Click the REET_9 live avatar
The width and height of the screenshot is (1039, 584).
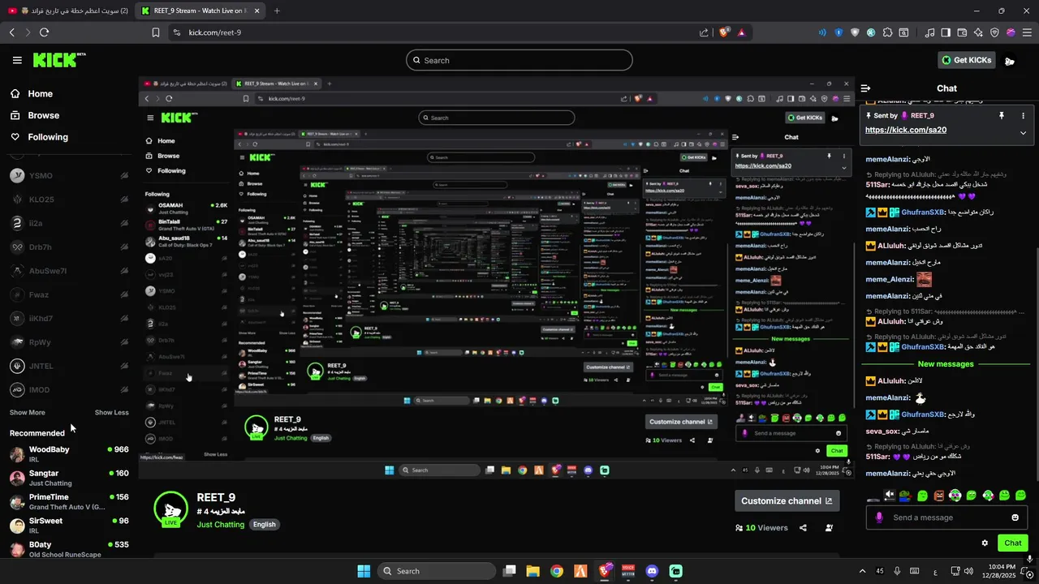point(170,509)
